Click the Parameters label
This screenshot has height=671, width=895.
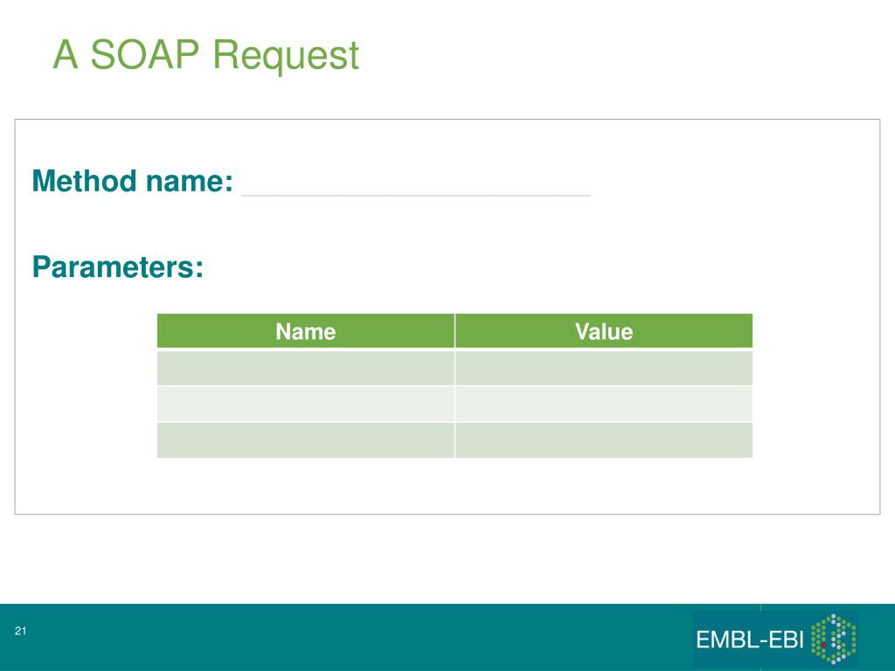[118, 266]
